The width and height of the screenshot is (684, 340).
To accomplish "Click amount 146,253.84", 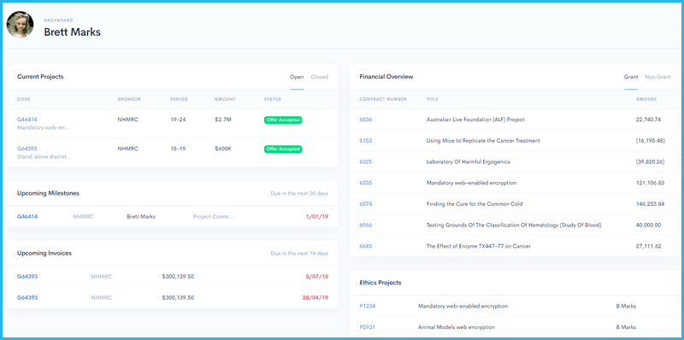I will tap(651, 204).
